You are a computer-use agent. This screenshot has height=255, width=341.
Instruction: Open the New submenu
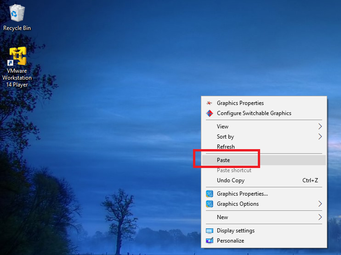pyautogui.click(x=264, y=217)
